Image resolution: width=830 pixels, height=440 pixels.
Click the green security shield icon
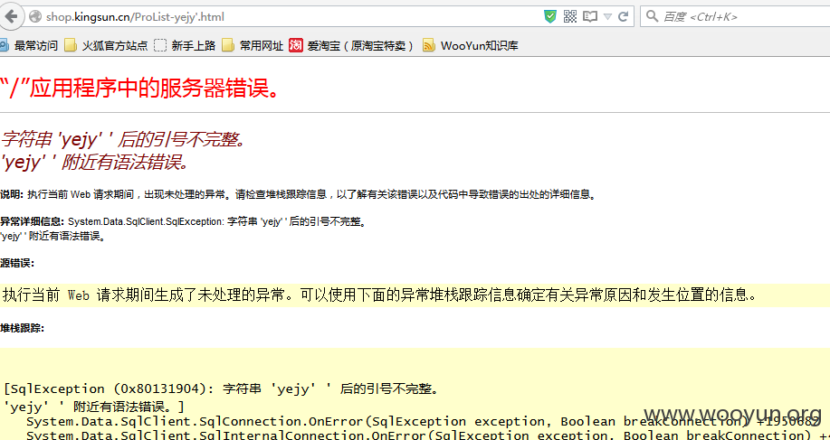(x=550, y=17)
